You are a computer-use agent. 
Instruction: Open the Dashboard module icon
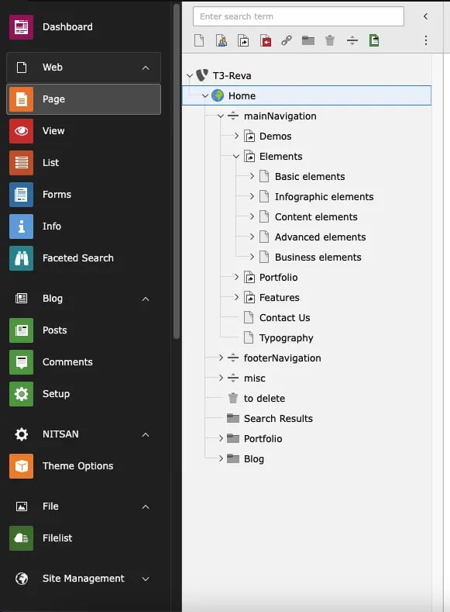[x=22, y=27]
